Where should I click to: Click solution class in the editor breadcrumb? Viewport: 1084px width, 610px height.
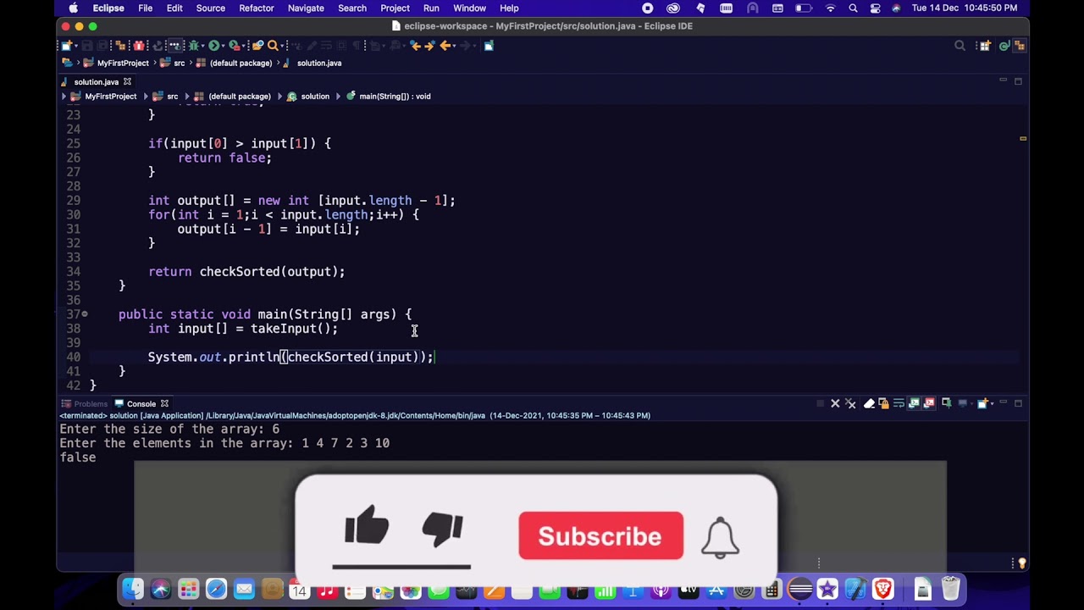pyautogui.click(x=315, y=97)
